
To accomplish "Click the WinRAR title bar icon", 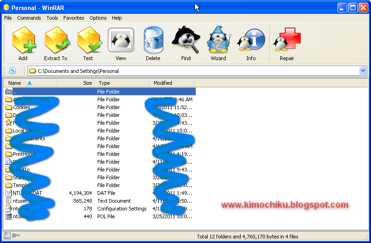I will tap(6, 7).
